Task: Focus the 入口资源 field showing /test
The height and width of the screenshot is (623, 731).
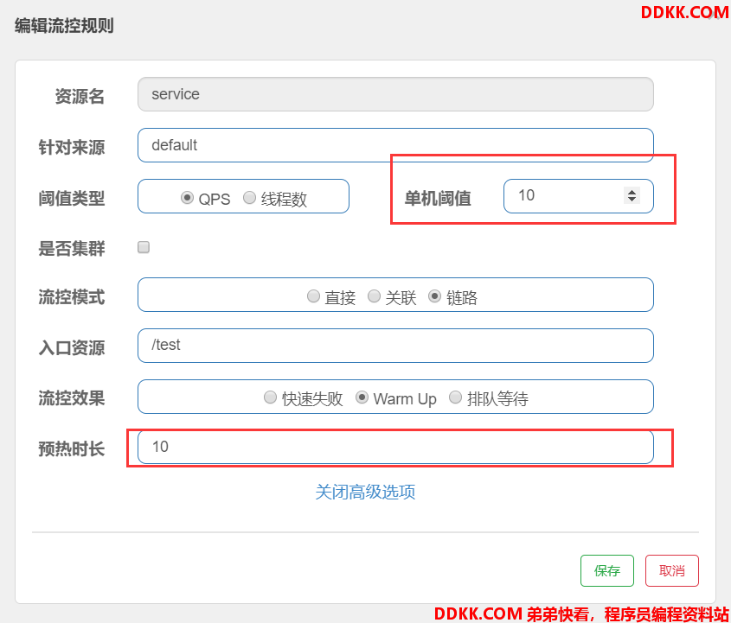Action: click(x=395, y=346)
